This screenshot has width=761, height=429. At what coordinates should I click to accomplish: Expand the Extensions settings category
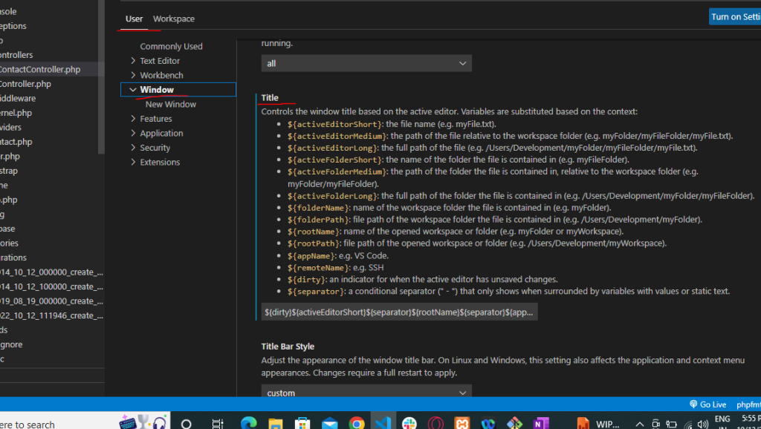tap(160, 163)
